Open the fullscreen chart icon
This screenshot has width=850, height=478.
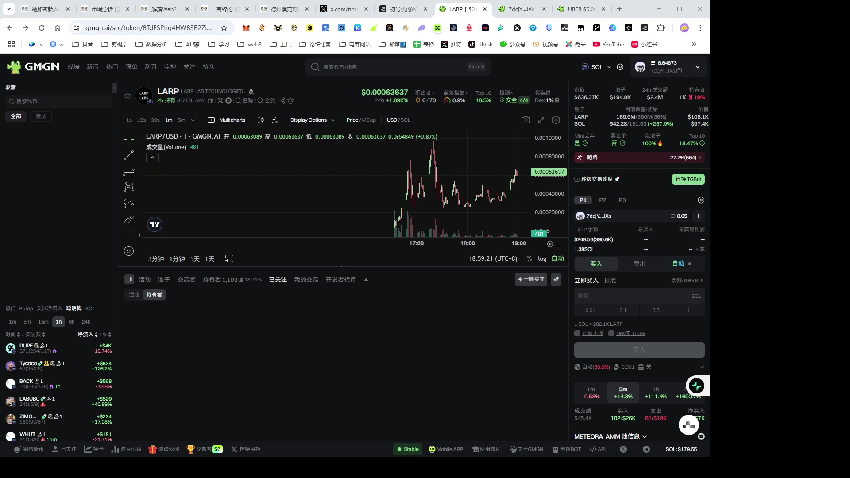point(541,120)
